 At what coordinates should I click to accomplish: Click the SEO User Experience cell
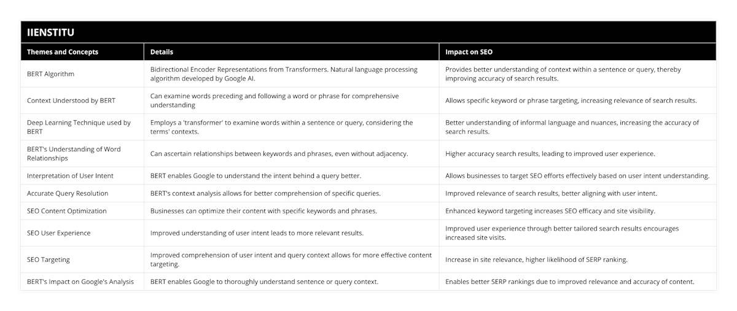[x=59, y=233]
